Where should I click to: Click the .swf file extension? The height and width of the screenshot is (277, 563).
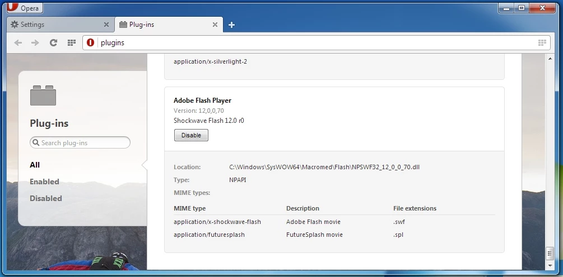(x=399, y=222)
